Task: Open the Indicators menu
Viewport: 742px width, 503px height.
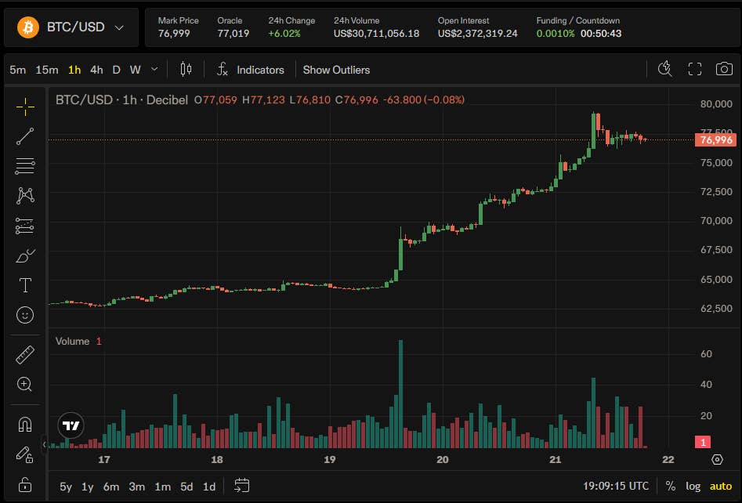Action: (260, 70)
